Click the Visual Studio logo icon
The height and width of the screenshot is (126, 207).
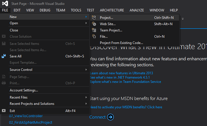5,3
